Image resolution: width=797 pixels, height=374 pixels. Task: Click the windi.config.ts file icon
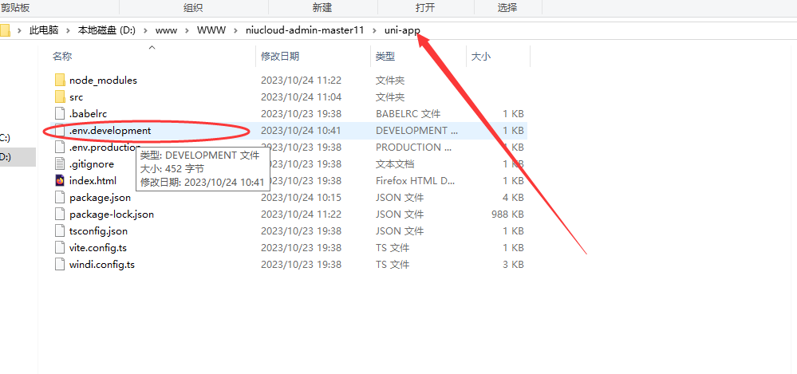click(x=60, y=265)
